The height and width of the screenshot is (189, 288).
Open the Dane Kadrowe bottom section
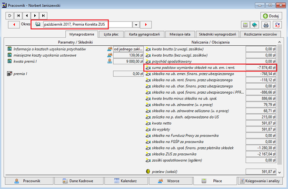coord(79,181)
